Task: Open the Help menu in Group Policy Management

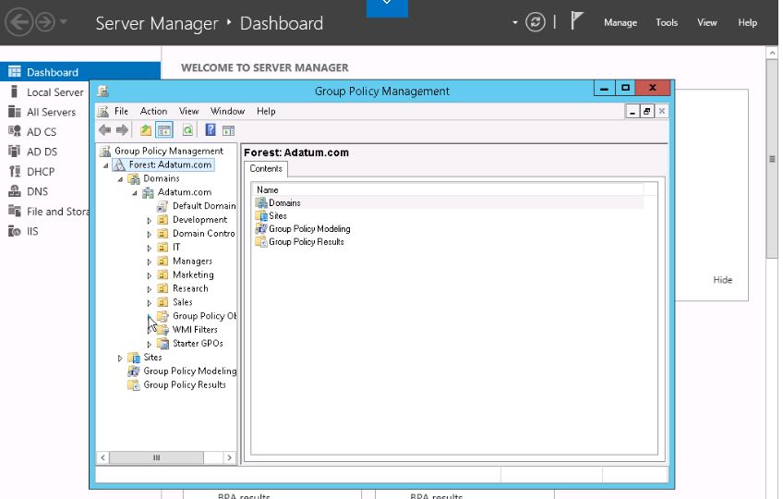Action: (266, 111)
